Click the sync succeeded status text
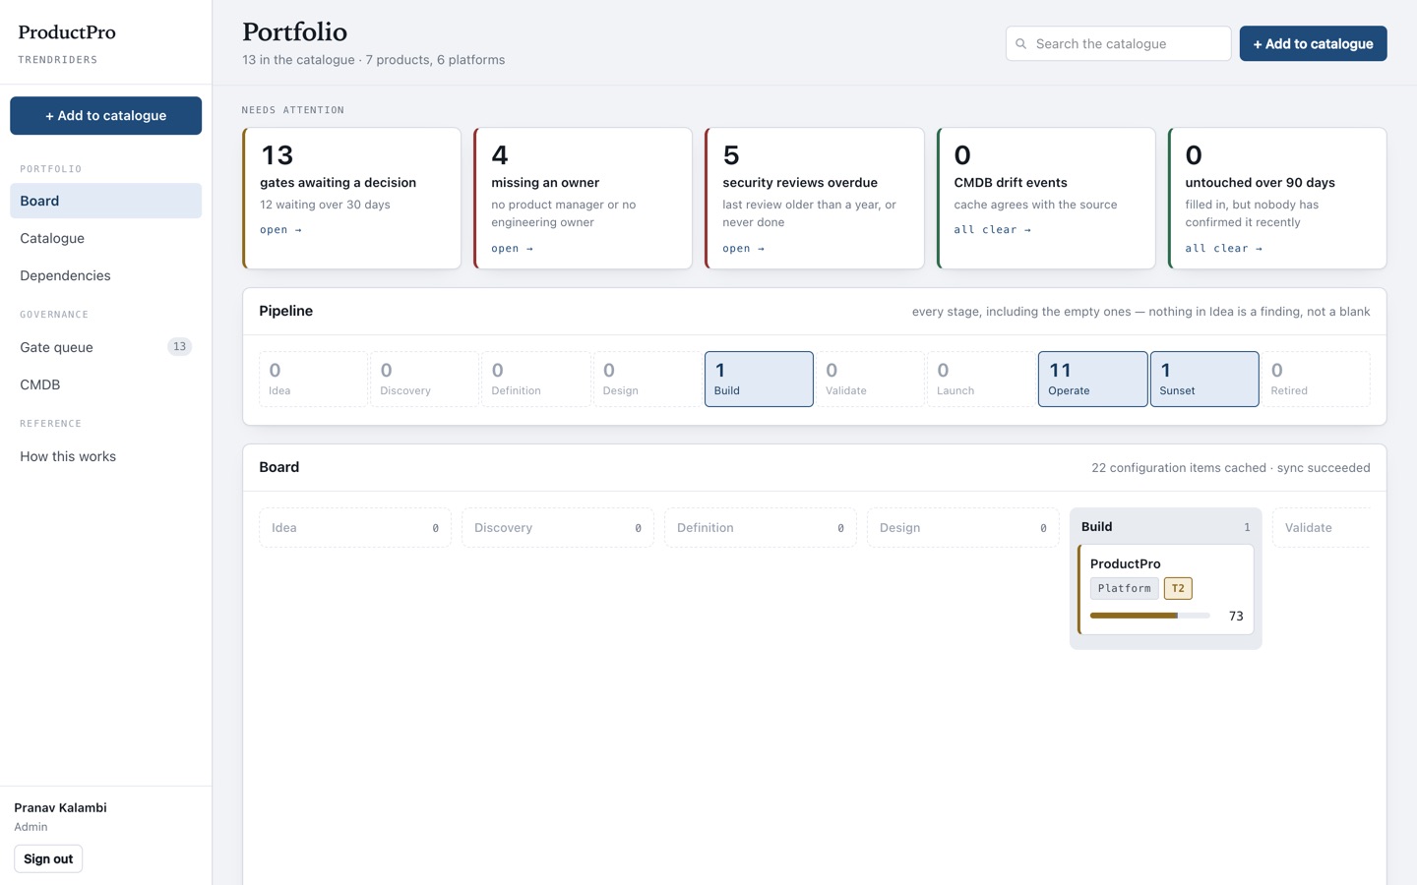Screen dimensions: 1417x885 tap(1324, 468)
